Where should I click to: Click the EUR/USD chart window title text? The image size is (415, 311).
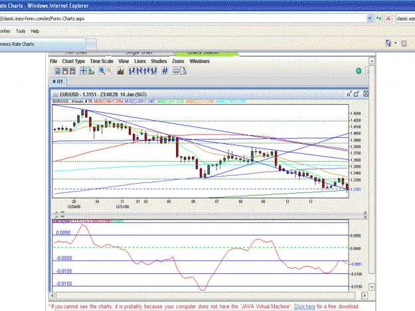point(103,94)
